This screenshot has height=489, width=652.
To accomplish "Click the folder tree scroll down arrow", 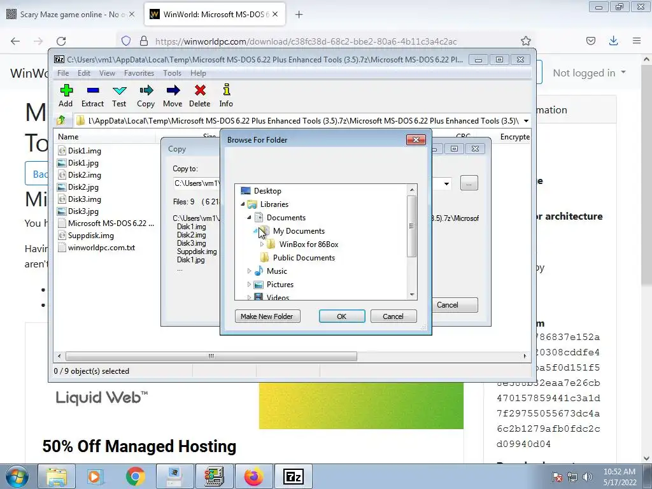I will coord(412,294).
